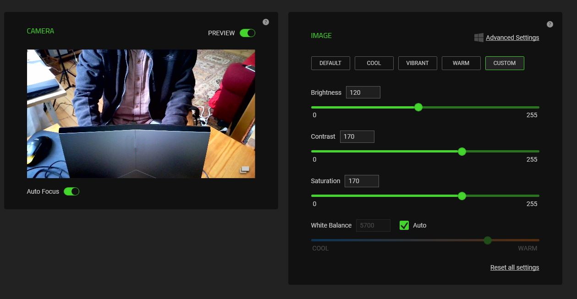Click the 0 minimum under the Contrast slider
577x299 pixels.
click(x=314, y=159)
